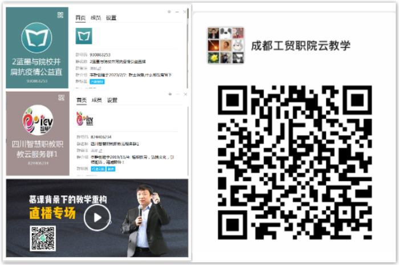
Task: Click group name 四川智慧职教职教云服务群1 in info rows
Action: (x=115, y=144)
